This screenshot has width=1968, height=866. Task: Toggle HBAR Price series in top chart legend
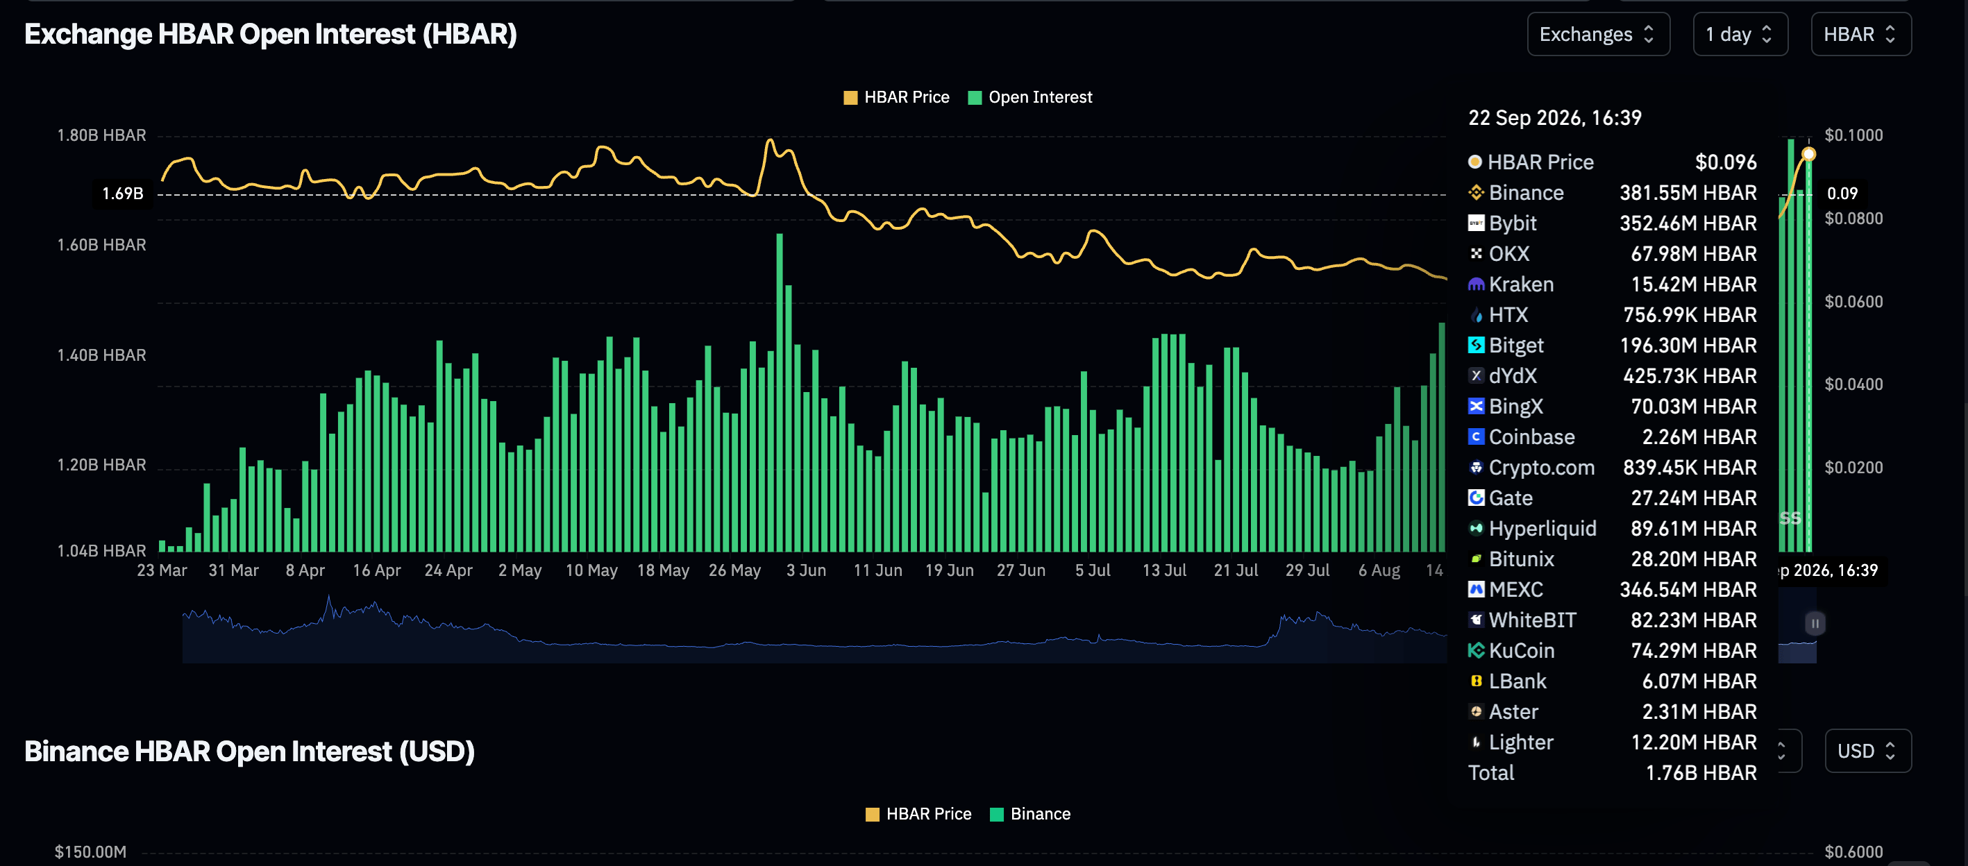(896, 98)
